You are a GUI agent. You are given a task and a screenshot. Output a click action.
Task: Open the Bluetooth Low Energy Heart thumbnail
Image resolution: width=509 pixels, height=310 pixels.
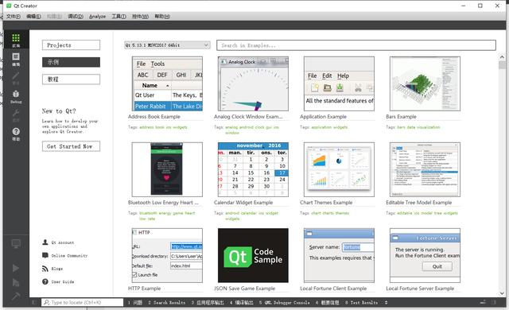pos(167,169)
